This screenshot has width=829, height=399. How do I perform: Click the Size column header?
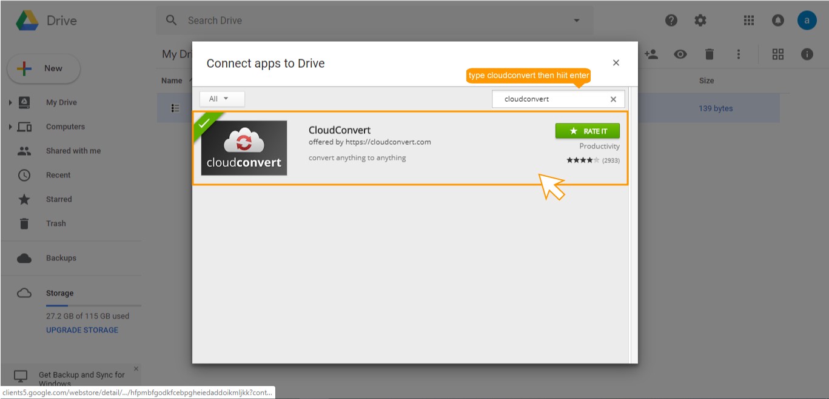tap(706, 81)
